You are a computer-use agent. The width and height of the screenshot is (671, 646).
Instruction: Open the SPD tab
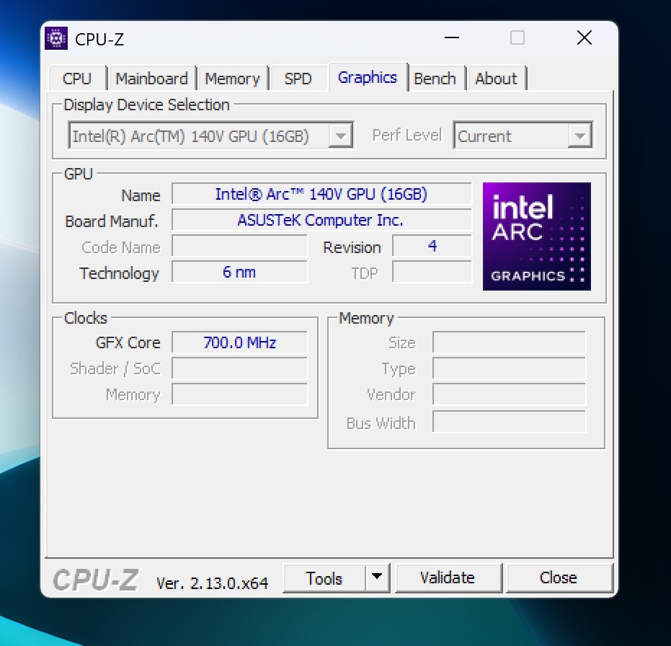[298, 79]
